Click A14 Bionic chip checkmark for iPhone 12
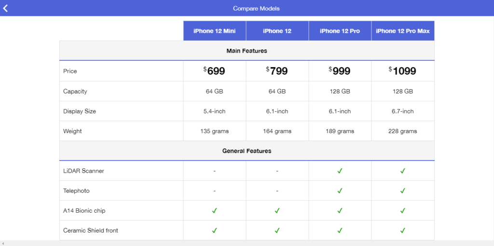 click(x=277, y=210)
